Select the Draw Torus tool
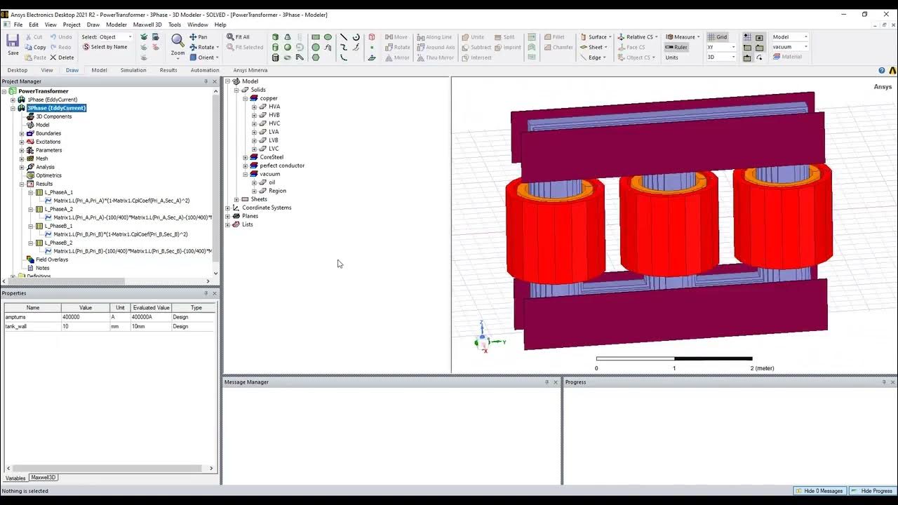The height and width of the screenshot is (505, 898). 288,58
